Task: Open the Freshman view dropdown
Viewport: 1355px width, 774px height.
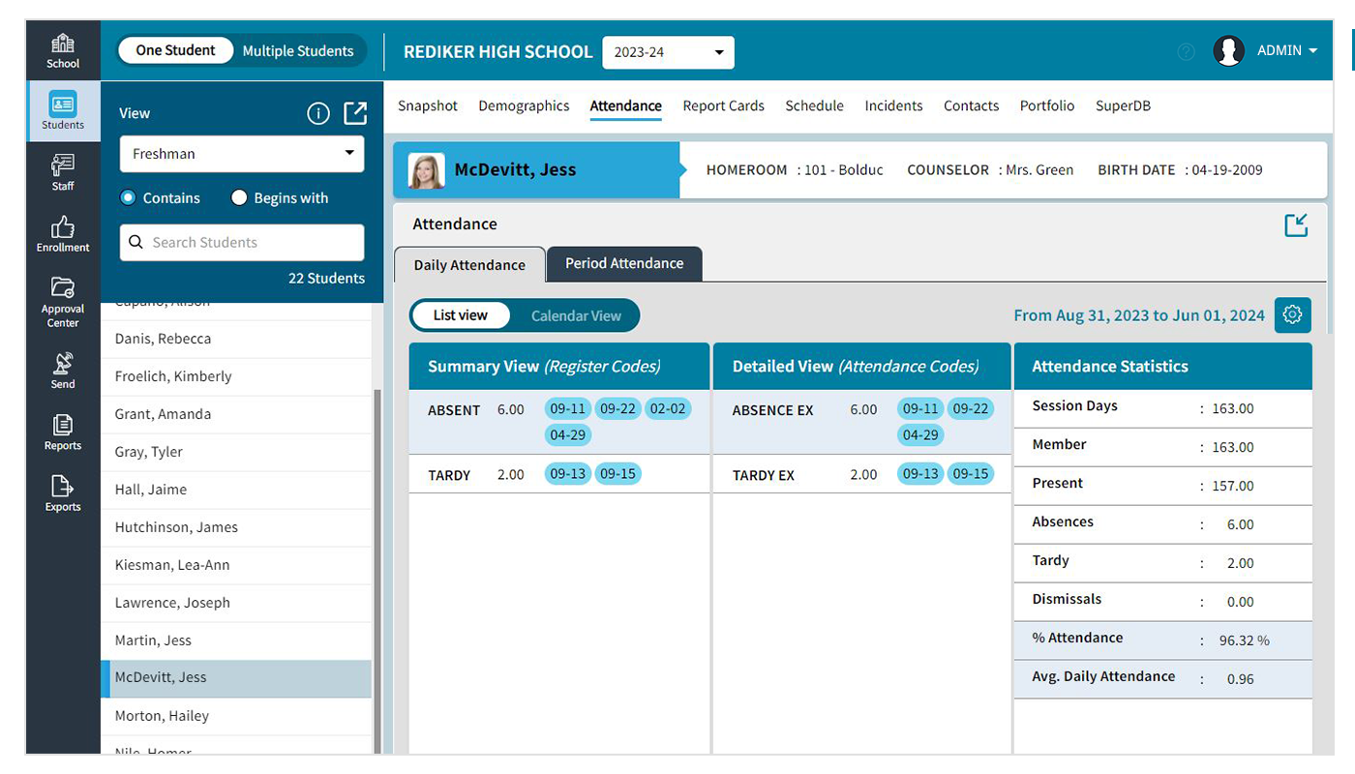Action: (x=241, y=153)
